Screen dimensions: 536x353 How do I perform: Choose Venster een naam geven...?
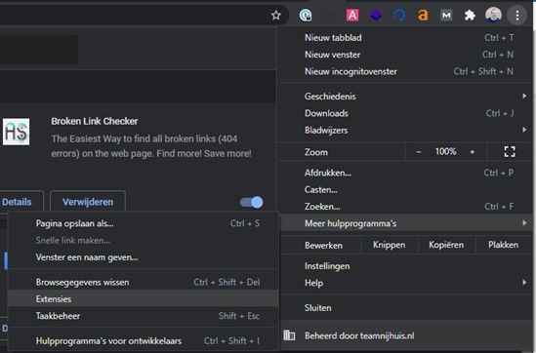[x=143, y=257]
